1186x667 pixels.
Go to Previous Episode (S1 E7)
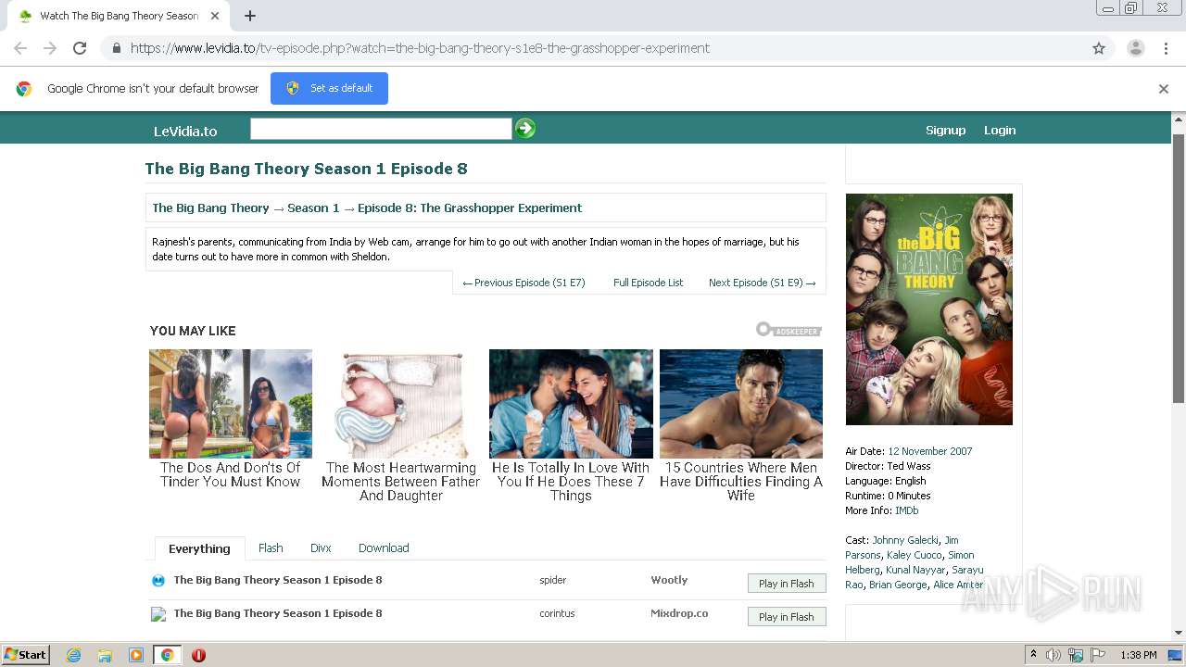(524, 283)
